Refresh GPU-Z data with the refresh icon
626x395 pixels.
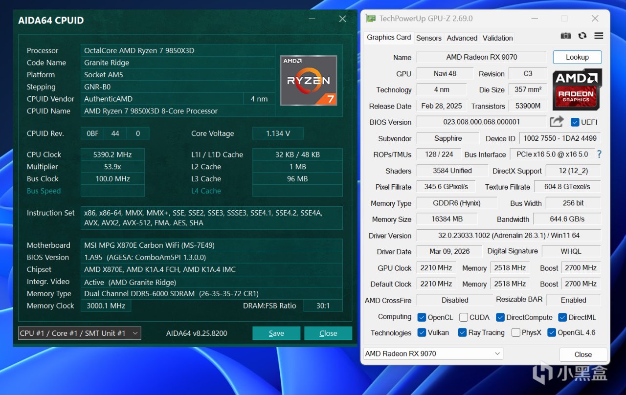[x=582, y=36]
